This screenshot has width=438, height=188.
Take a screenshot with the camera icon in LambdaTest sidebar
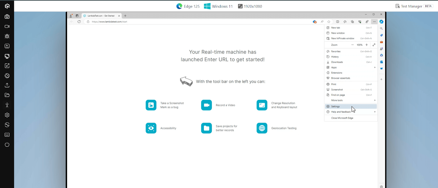pyautogui.click(x=7, y=16)
